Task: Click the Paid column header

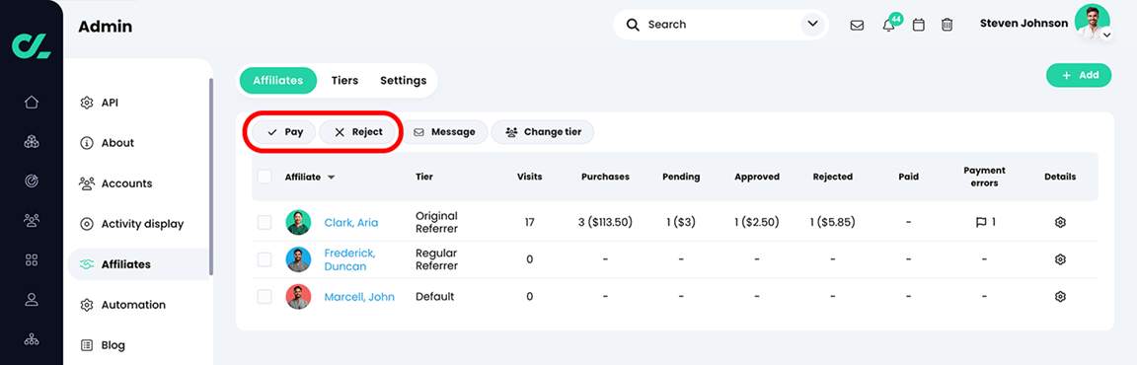Action: tap(908, 177)
